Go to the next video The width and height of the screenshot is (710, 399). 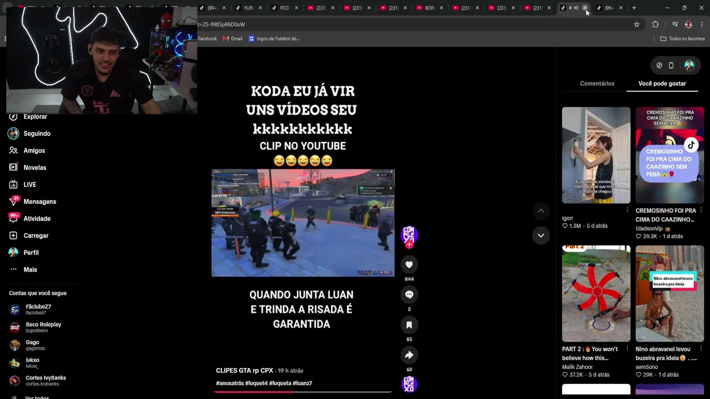click(541, 236)
